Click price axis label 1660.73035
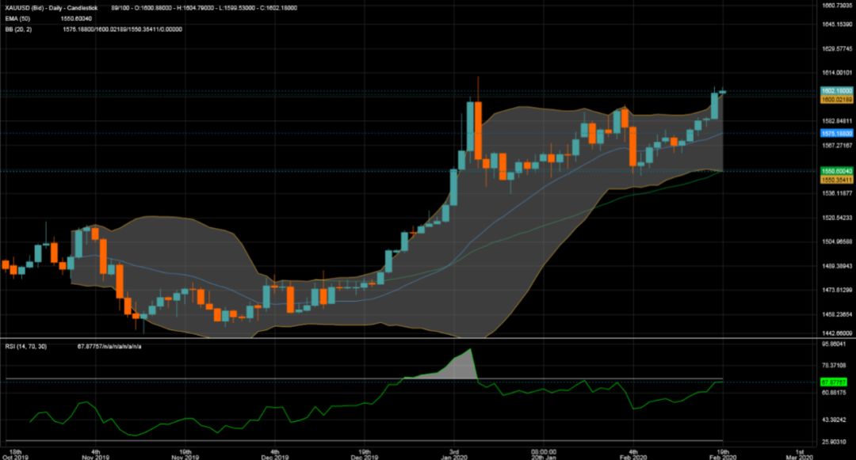856x460 pixels. point(837,6)
